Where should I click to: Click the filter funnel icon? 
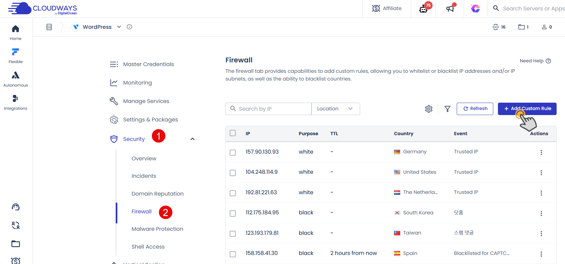[x=448, y=109]
